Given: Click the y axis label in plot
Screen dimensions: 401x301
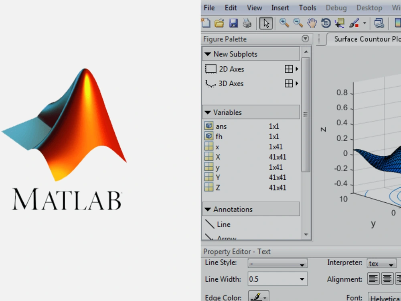Looking at the screenshot, I should click(373, 224).
